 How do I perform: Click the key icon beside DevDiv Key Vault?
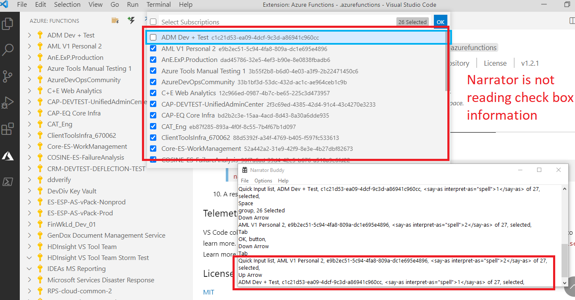[x=40, y=191]
